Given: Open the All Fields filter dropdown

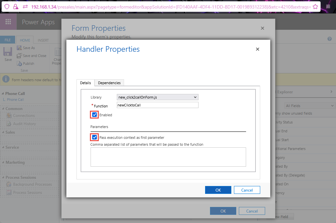Looking at the screenshot, I should coord(309,106).
